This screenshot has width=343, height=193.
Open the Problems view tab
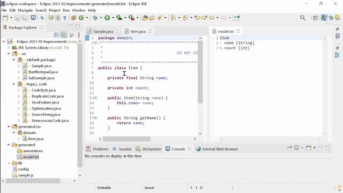[x=98, y=149]
